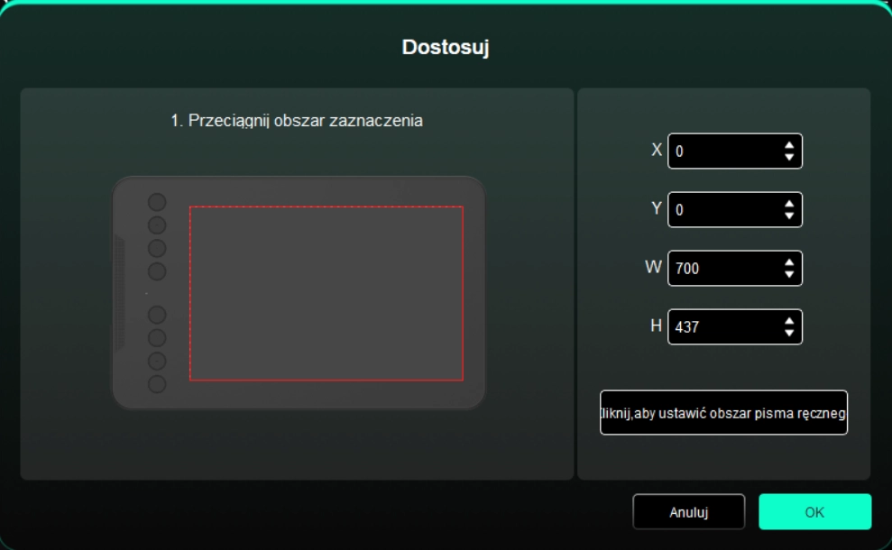Click the topmost round key on tablet
892x550 pixels.
(158, 201)
